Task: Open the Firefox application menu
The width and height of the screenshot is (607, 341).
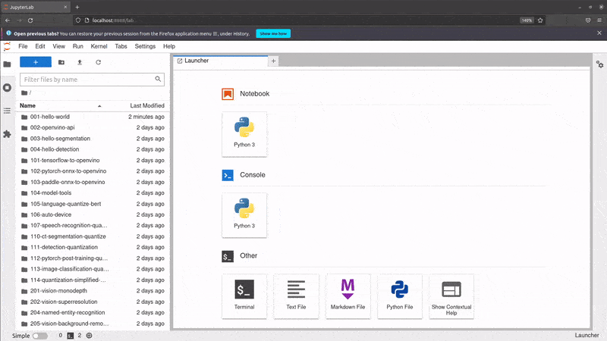Action: pyautogui.click(x=599, y=20)
